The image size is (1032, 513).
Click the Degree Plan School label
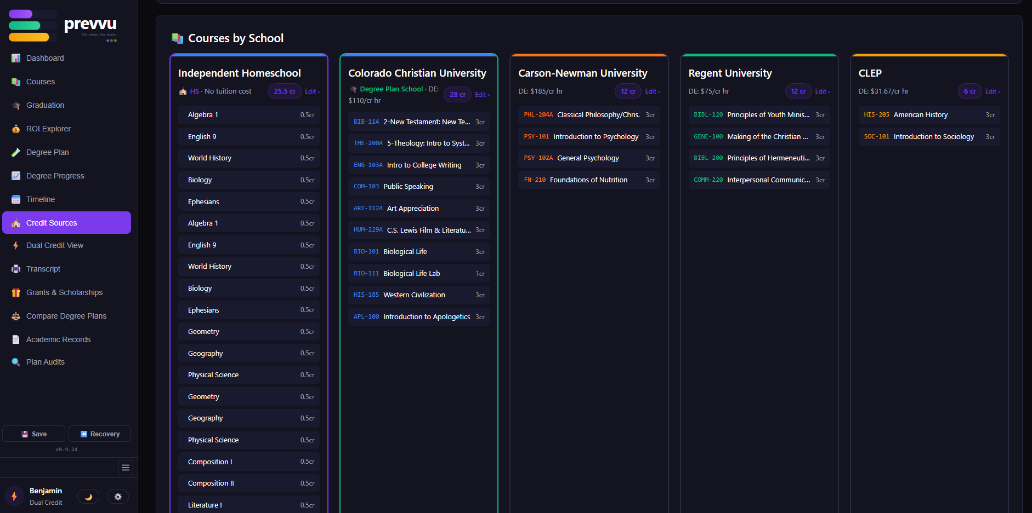[391, 89]
